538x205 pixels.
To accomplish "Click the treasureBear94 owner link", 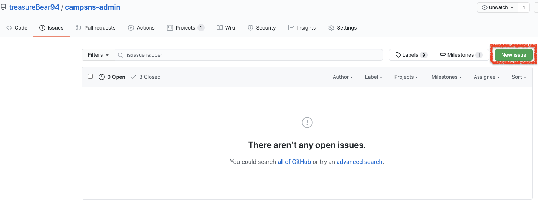I will click(x=34, y=7).
